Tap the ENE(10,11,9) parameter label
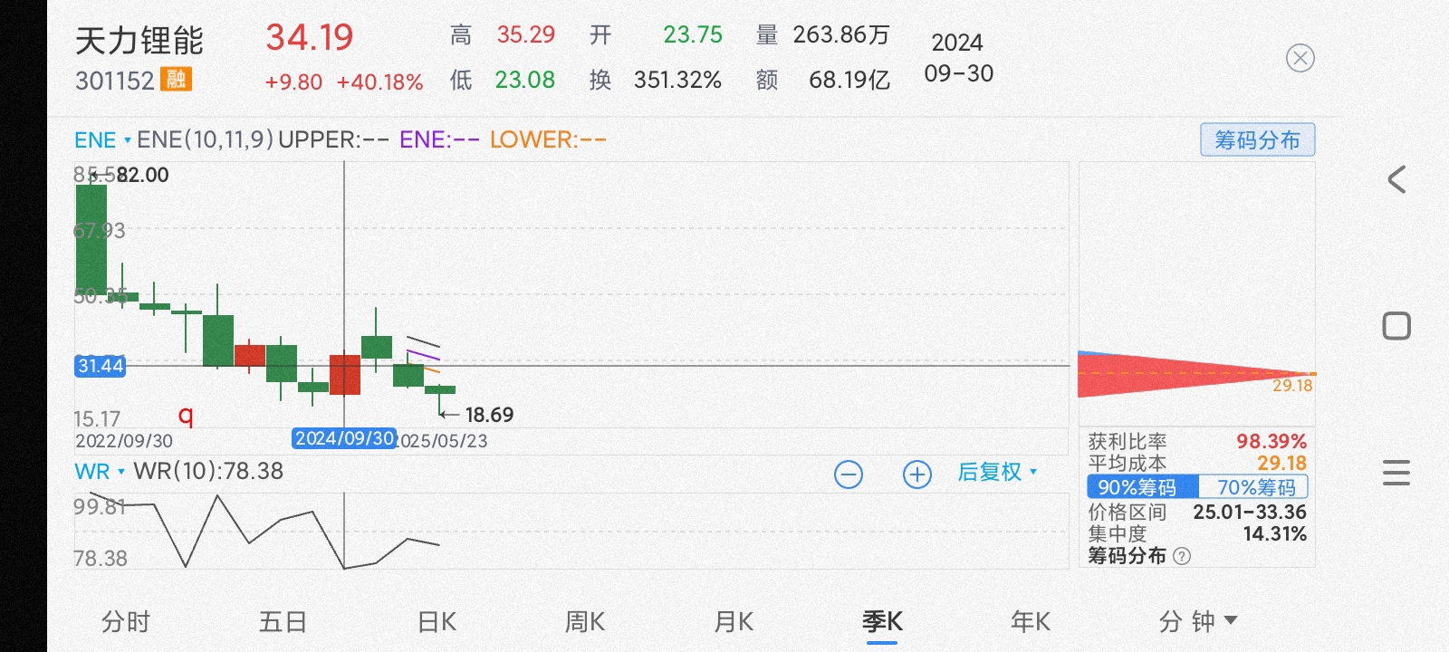Viewport: 1449px width, 652px height. 205,140
